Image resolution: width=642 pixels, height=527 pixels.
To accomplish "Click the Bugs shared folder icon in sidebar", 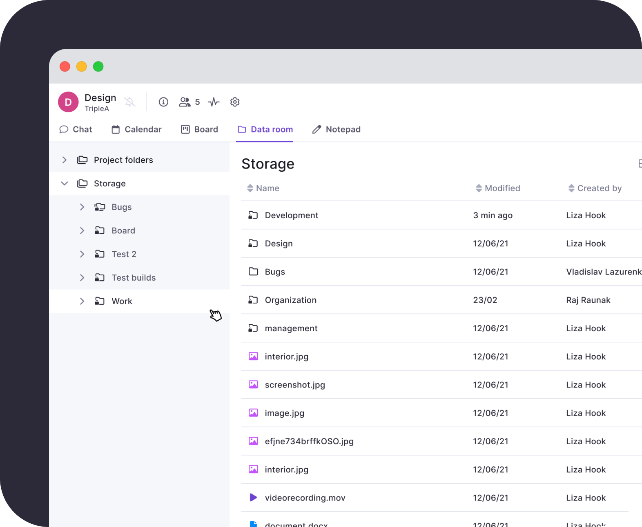I will point(100,207).
